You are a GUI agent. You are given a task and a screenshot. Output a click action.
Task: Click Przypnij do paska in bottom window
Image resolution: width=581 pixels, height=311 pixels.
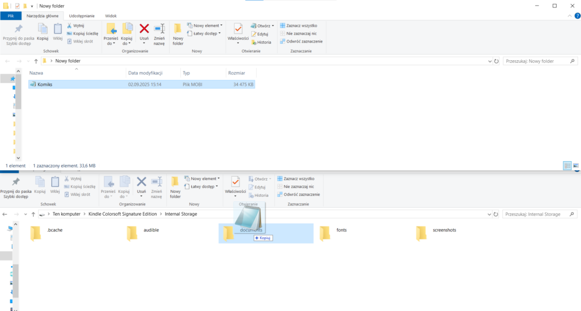coord(16,188)
